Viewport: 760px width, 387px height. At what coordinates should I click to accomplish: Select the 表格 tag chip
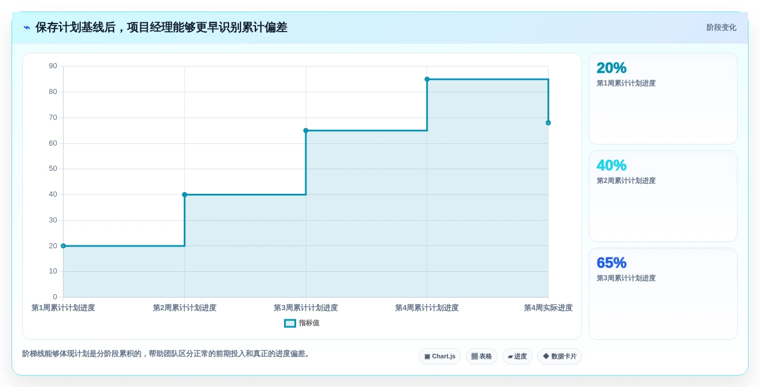(482, 356)
